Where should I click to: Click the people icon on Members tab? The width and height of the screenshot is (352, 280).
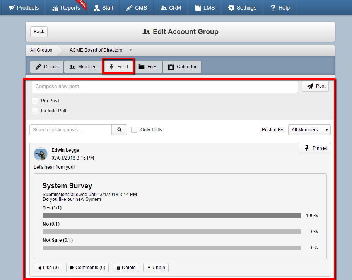[72, 67]
